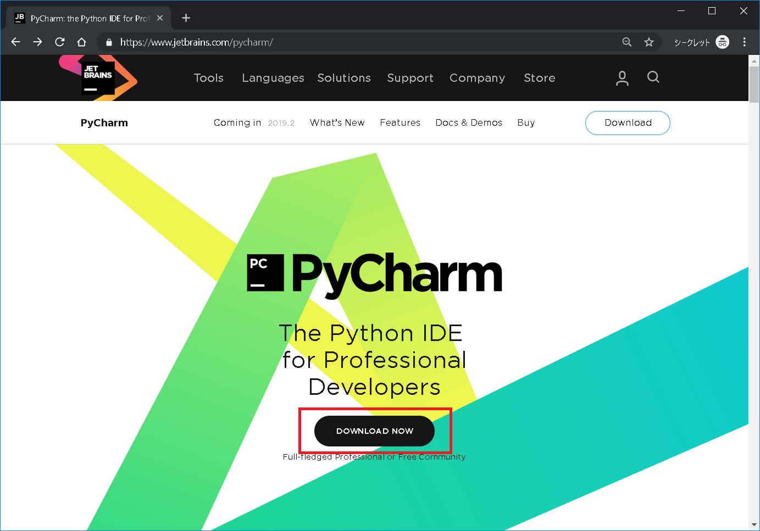This screenshot has width=760, height=531.
Task: Expand the Solutions menu
Action: point(344,78)
